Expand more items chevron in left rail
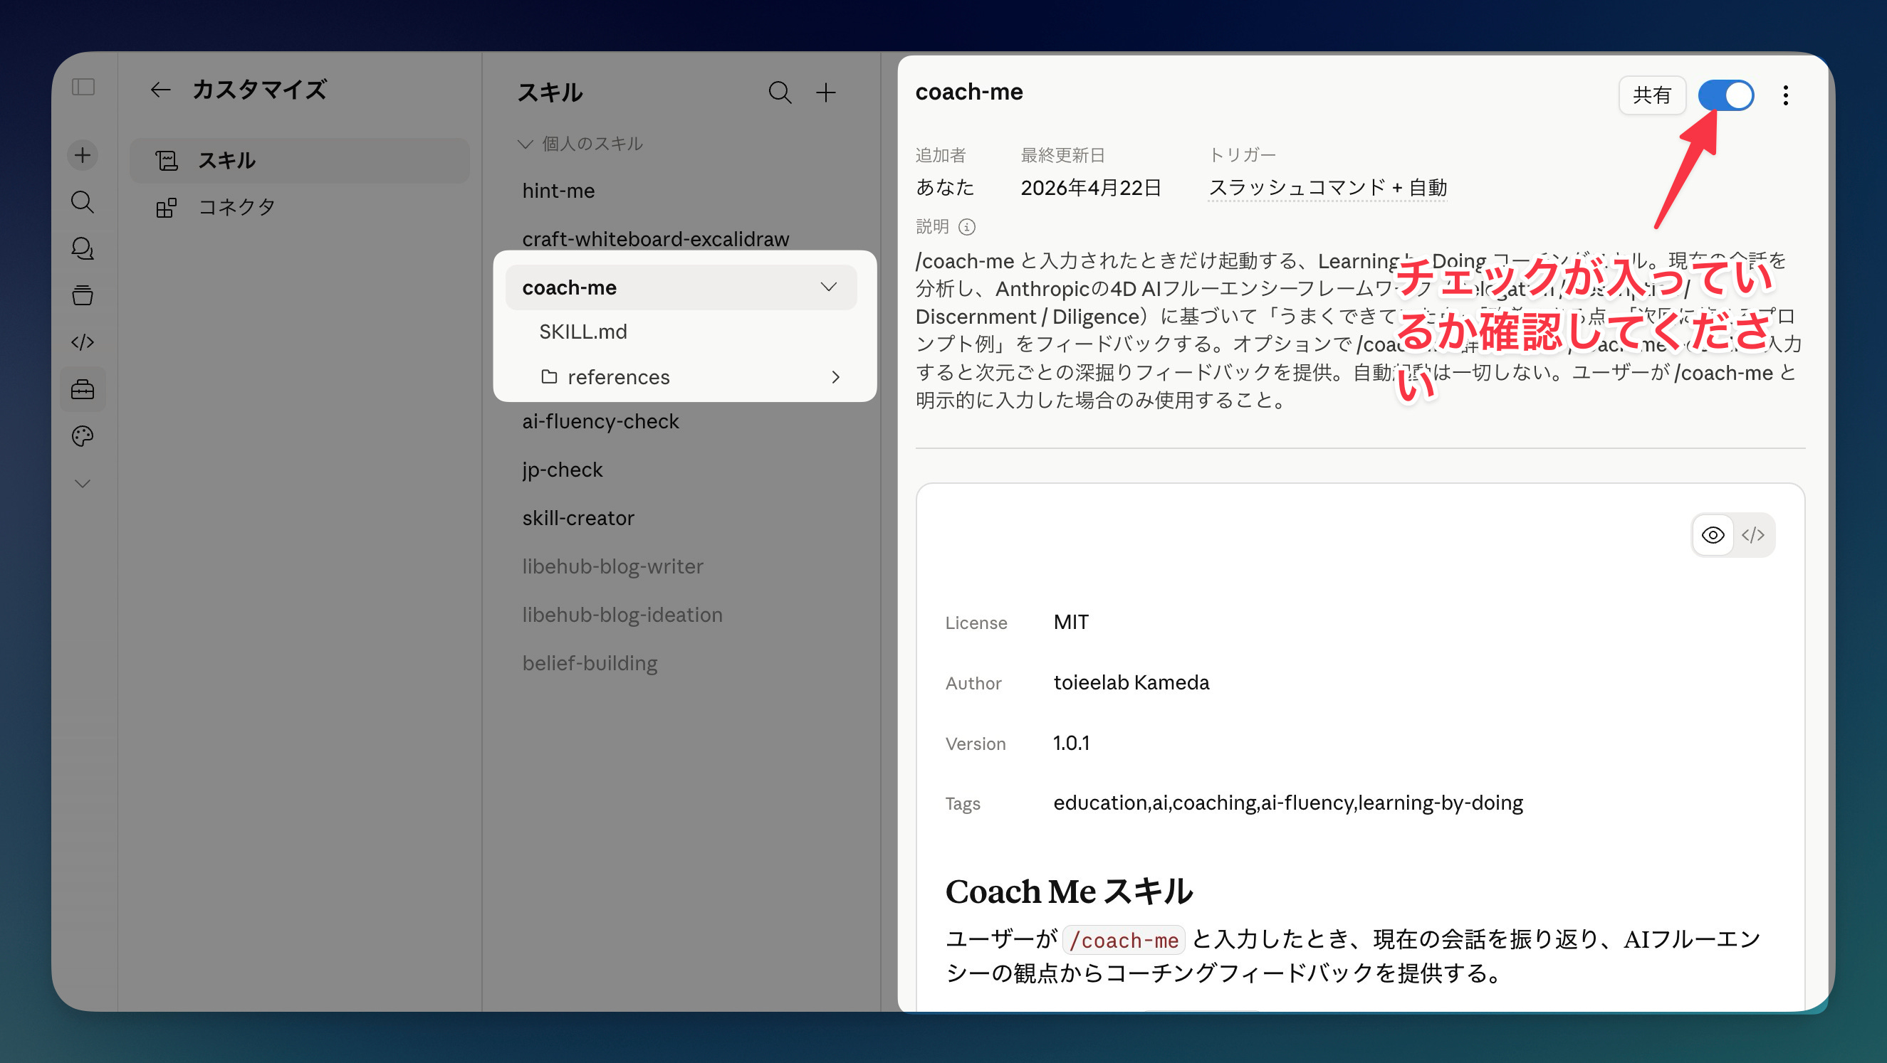Viewport: 1887px width, 1063px height. [83, 483]
